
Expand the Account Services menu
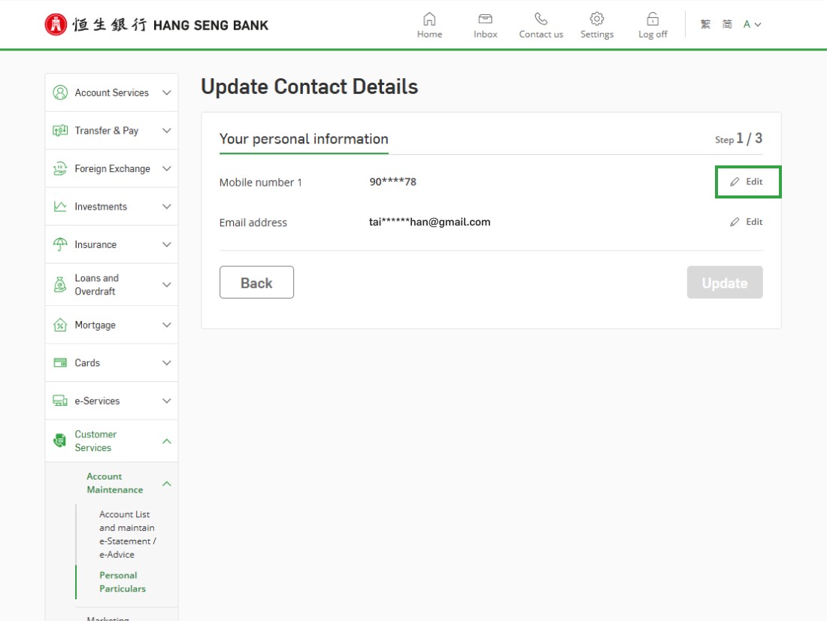point(167,92)
